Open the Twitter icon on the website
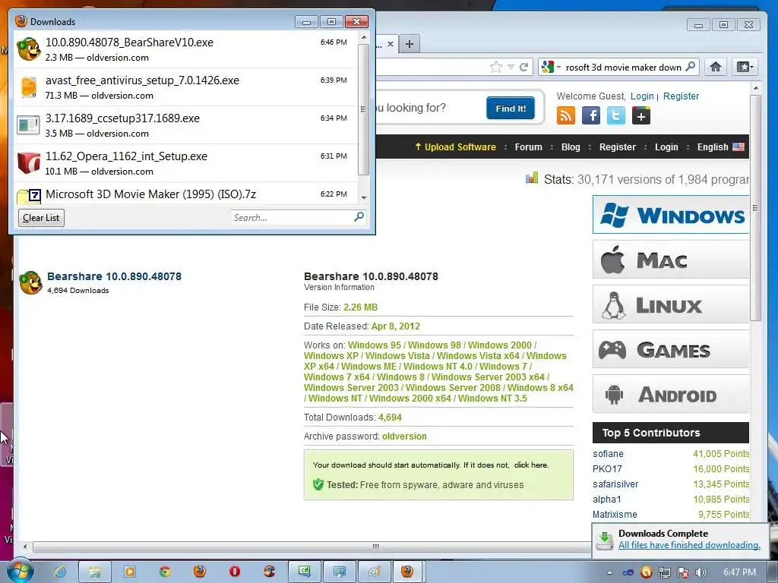The width and height of the screenshot is (778, 583). click(615, 115)
